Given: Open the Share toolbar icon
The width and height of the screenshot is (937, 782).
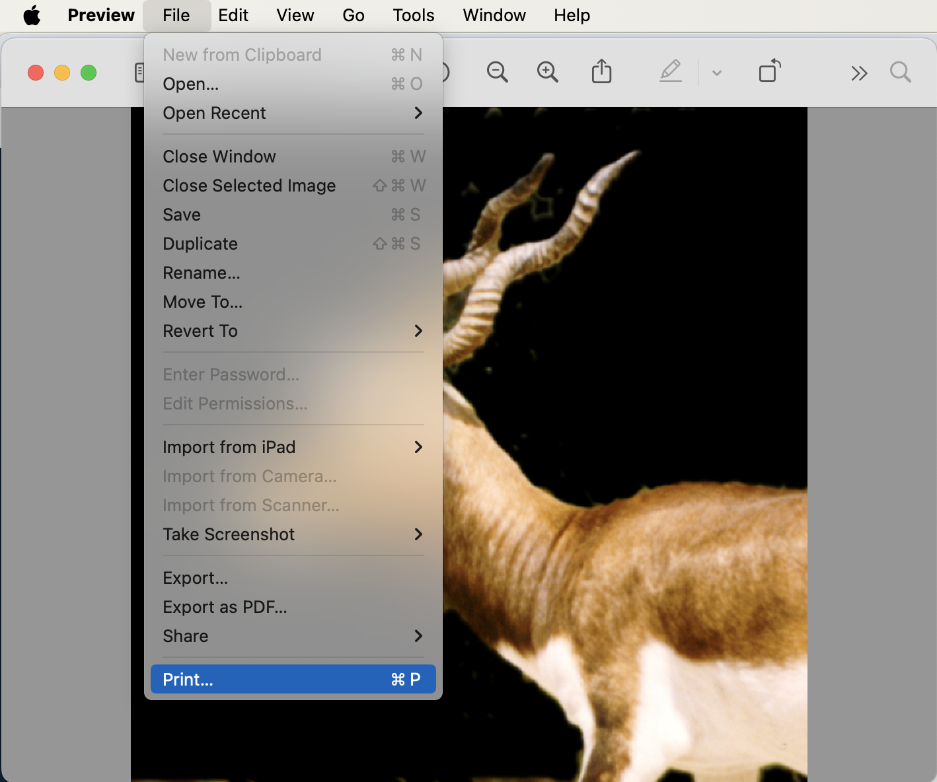Looking at the screenshot, I should point(601,72).
